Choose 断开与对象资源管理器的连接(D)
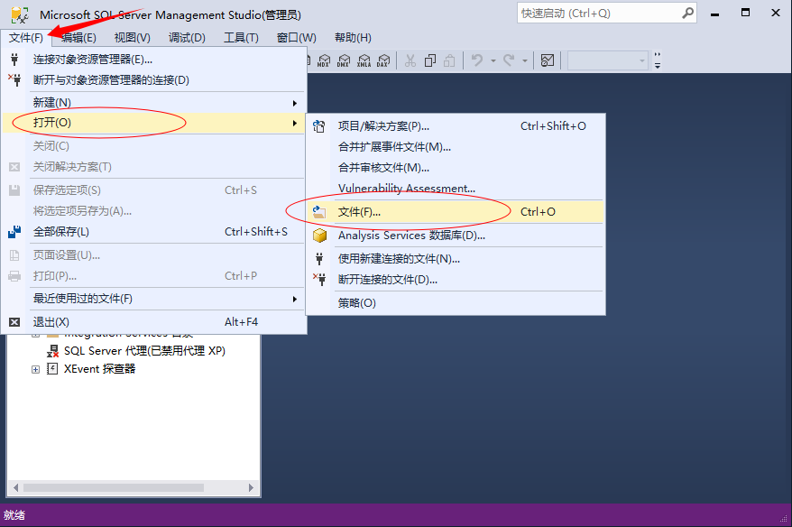The height and width of the screenshot is (527, 792). point(154,79)
